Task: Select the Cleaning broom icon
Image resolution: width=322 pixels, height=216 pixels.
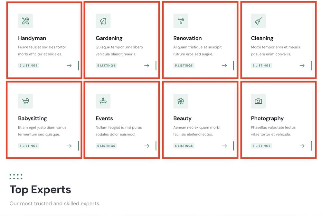Action: tap(258, 21)
